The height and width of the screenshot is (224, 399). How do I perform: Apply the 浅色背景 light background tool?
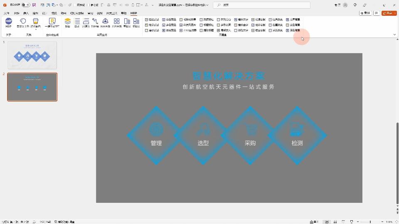(x=293, y=25)
